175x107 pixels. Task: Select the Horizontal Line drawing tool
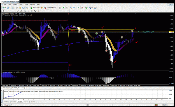click(14, 11)
